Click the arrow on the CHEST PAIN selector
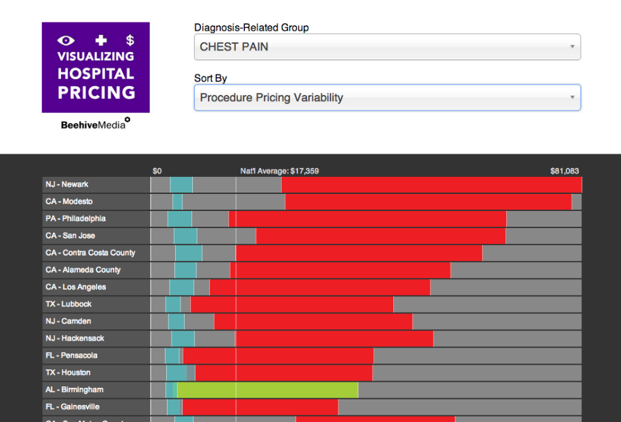The width and height of the screenshot is (621, 422). 572,47
